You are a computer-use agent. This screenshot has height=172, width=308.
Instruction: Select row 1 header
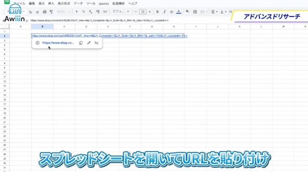pyautogui.click(x=4, y=31)
